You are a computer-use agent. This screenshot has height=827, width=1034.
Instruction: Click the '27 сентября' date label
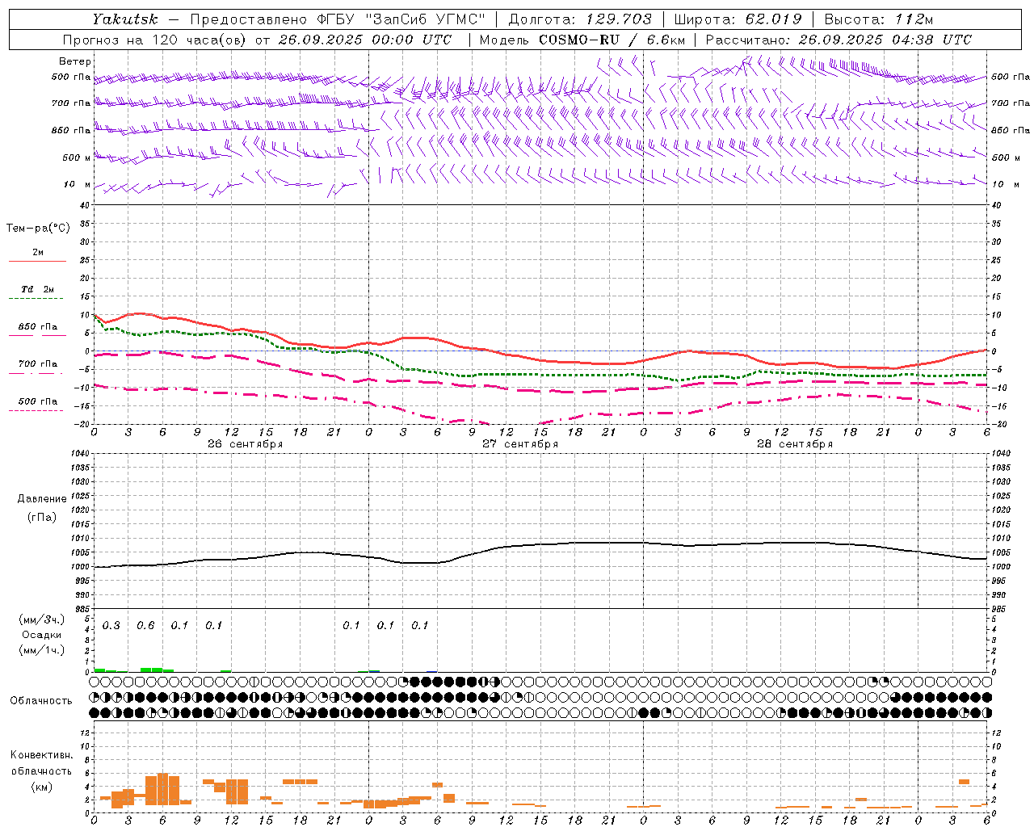click(x=520, y=444)
